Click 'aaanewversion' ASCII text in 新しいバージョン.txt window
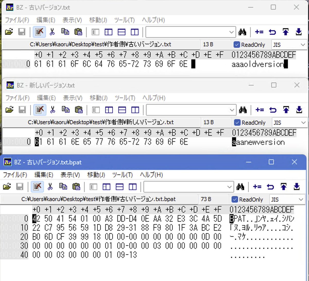The height and width of the screenshot is (281, 309). 258,142
